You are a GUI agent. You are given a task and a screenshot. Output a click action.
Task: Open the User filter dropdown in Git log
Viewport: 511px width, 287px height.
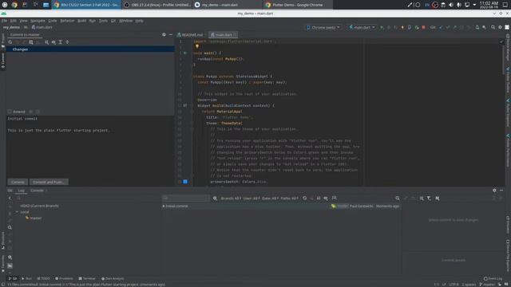[252, 199]
